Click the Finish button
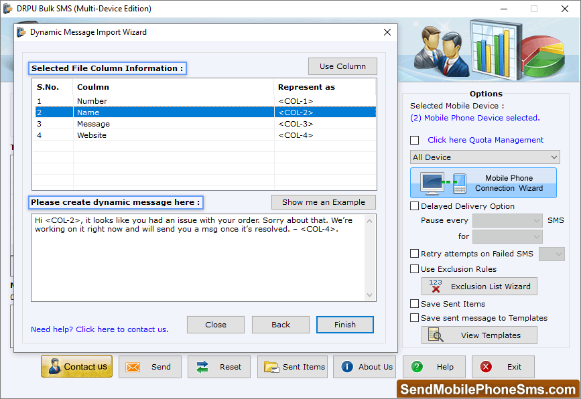 point(345,325)
